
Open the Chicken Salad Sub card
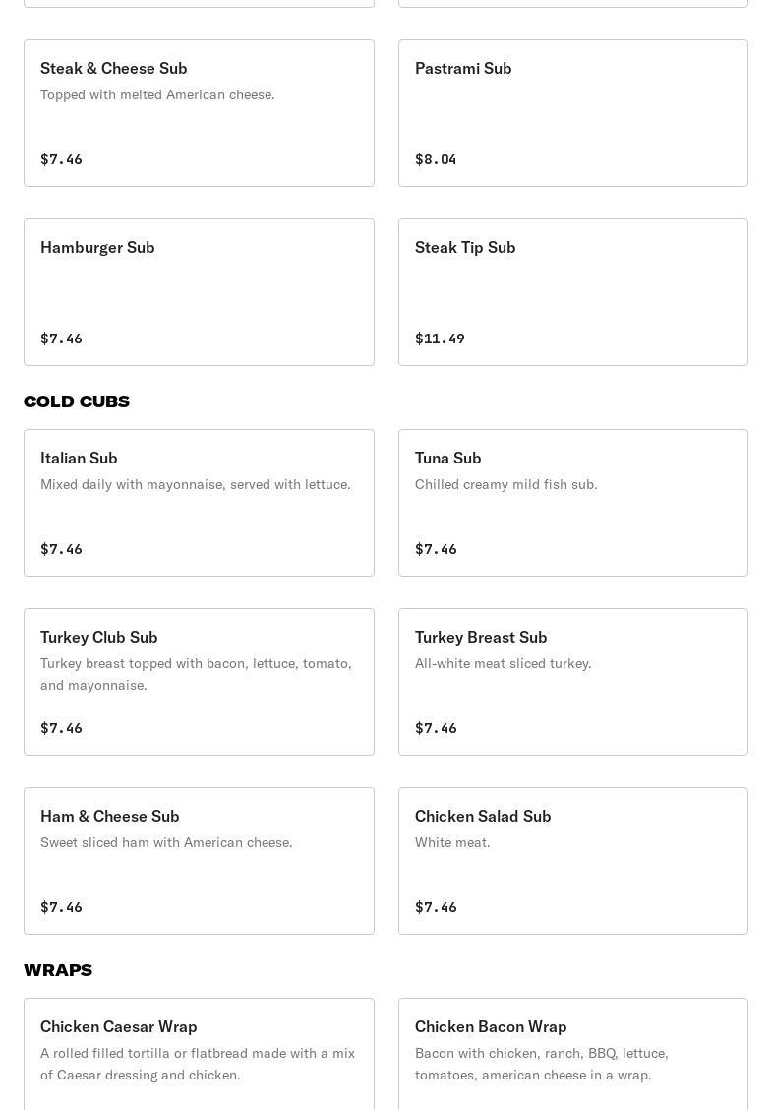(572, 861)
